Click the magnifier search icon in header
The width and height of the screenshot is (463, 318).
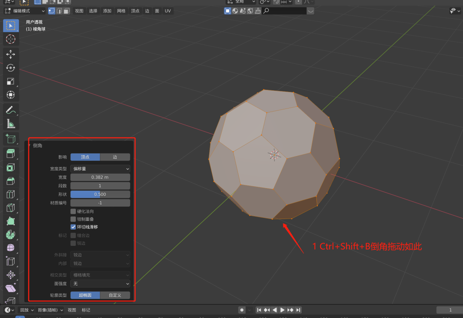point(266,11)
